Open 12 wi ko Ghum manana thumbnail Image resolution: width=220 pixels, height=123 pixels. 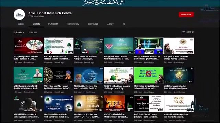[119, 75]
